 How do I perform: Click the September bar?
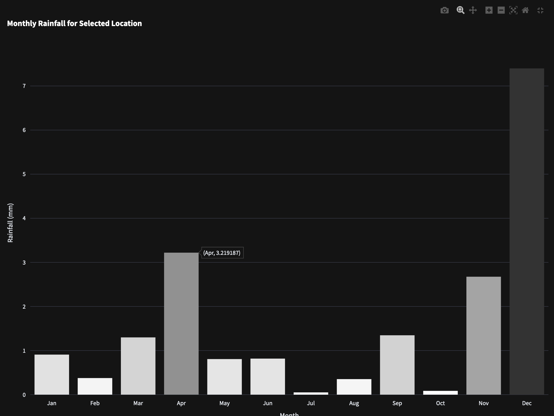tap(397, 365)
